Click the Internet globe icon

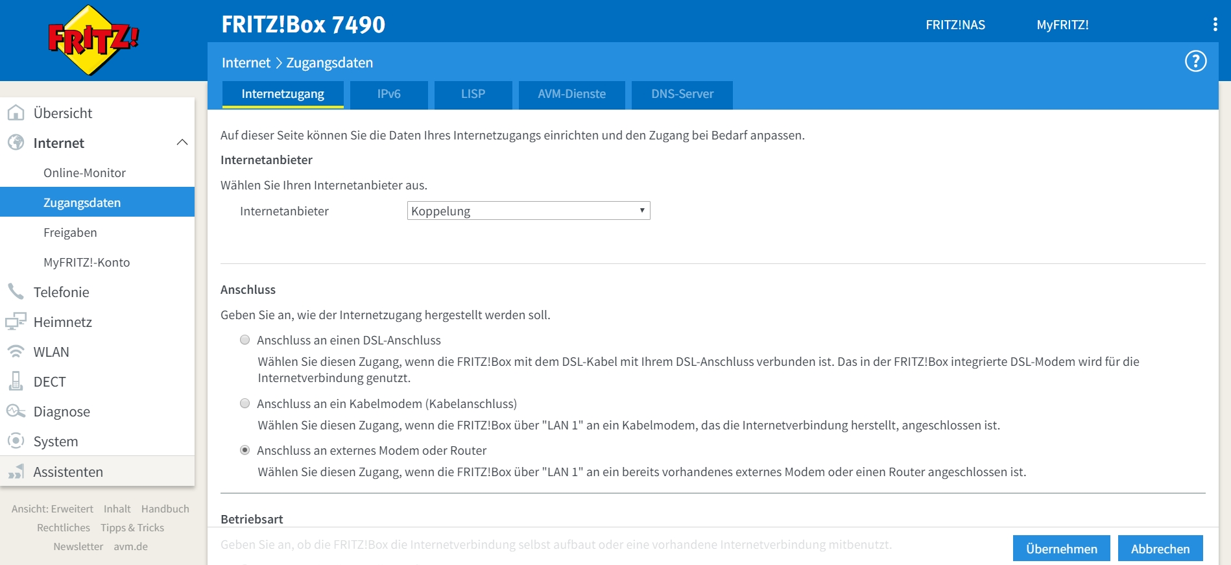click(x=16, y=143)
